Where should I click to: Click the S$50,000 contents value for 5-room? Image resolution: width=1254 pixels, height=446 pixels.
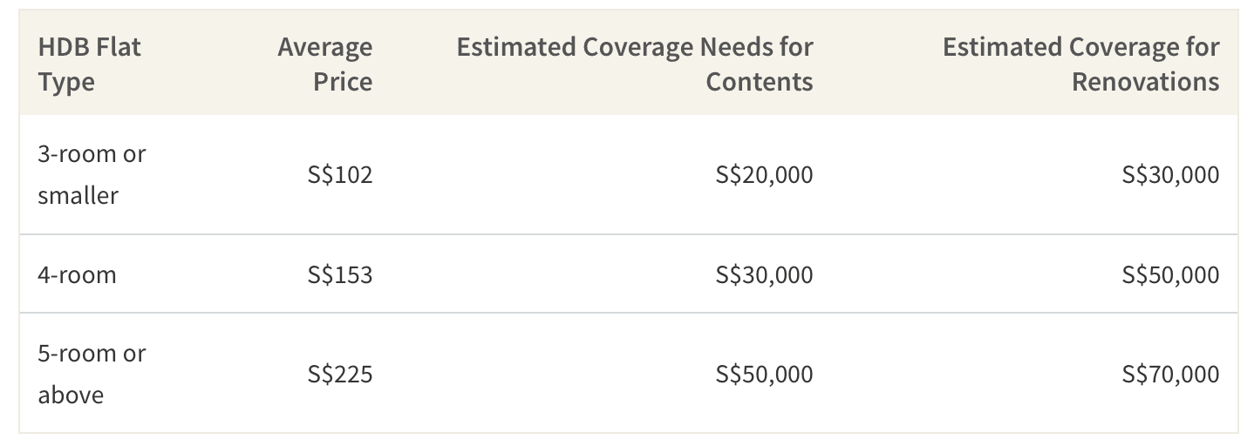coord(764,374)
